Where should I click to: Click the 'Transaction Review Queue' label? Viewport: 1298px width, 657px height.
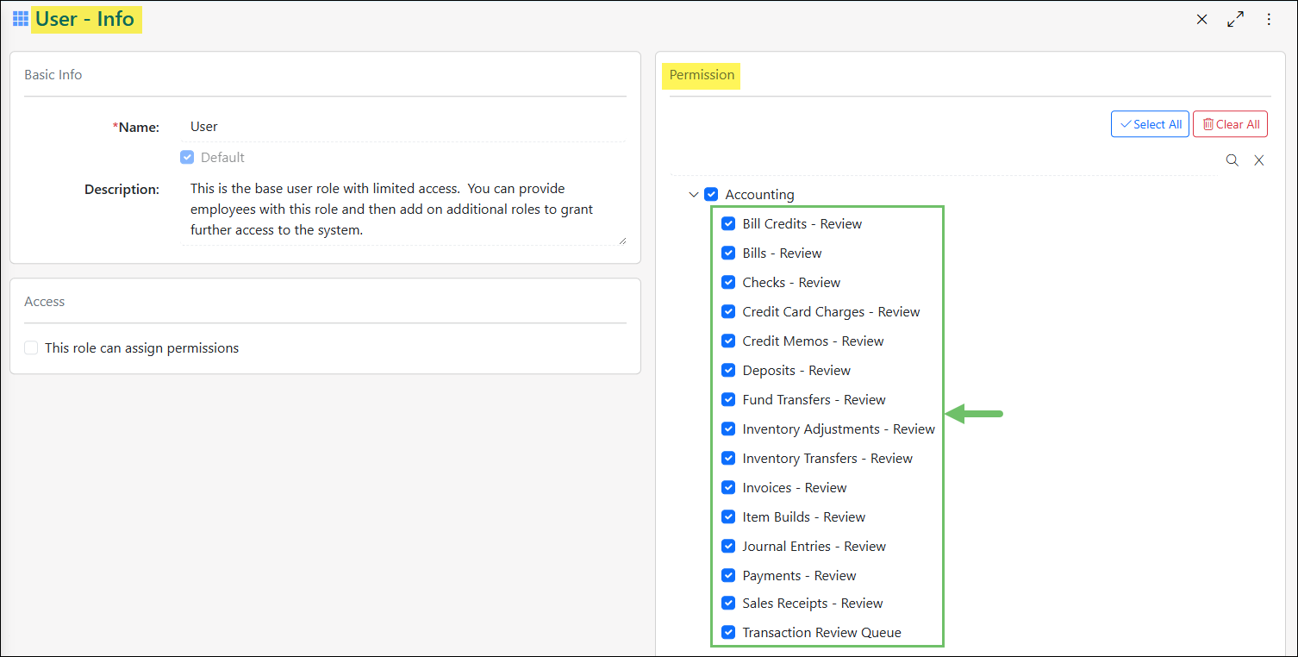(x=821, y=633)
